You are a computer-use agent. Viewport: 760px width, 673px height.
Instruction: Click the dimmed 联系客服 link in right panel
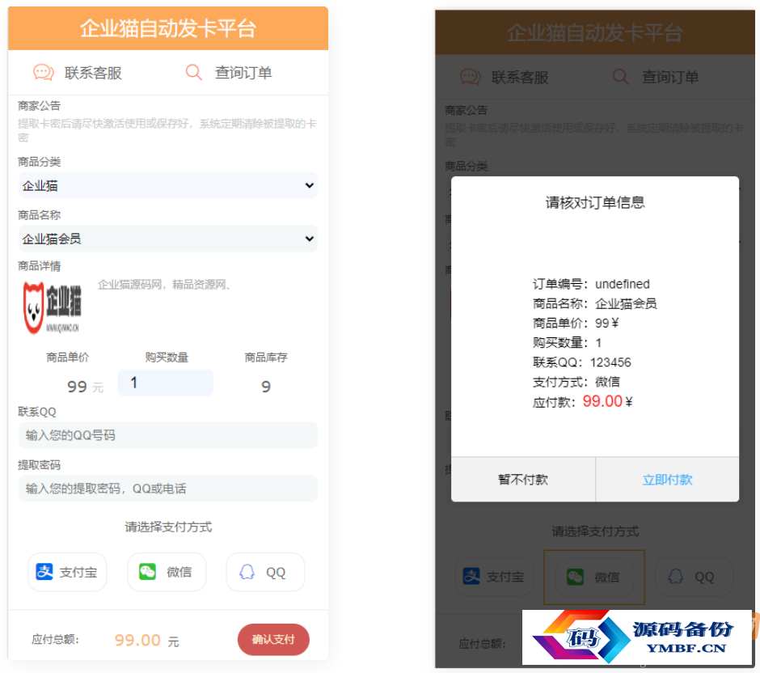pos(520,77)
